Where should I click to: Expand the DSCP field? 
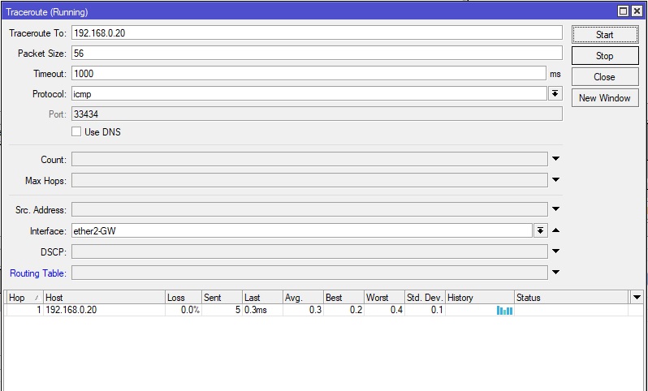click(x=556, y=251)
